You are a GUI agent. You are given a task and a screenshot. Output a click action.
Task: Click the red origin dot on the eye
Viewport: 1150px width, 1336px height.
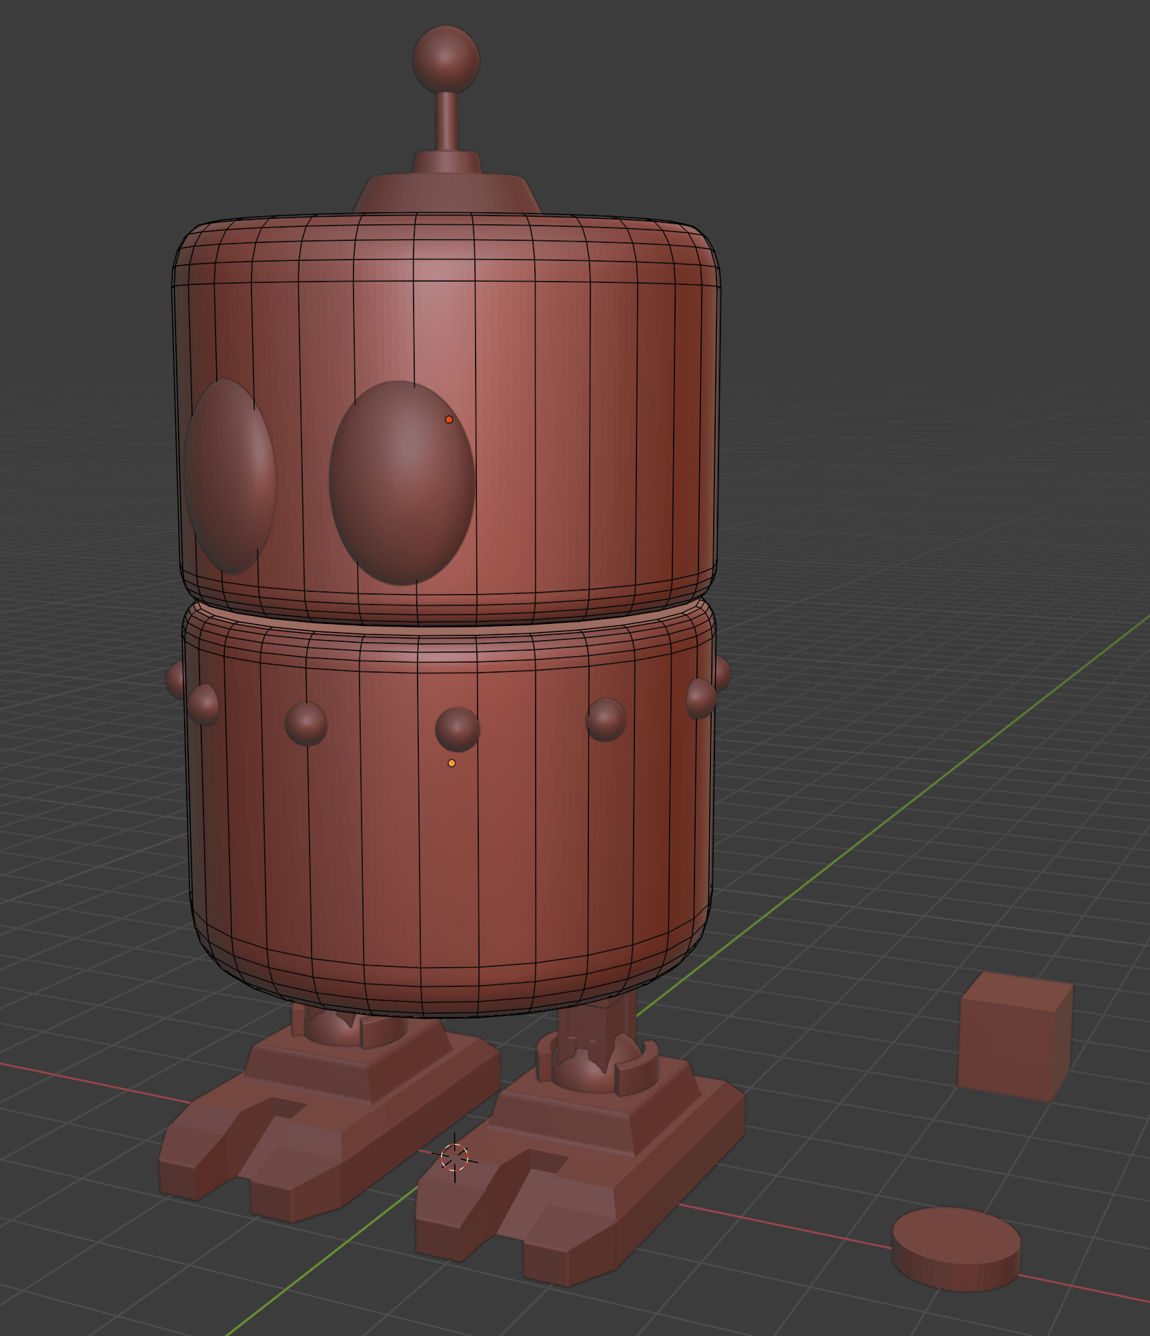tap(449, 419)
